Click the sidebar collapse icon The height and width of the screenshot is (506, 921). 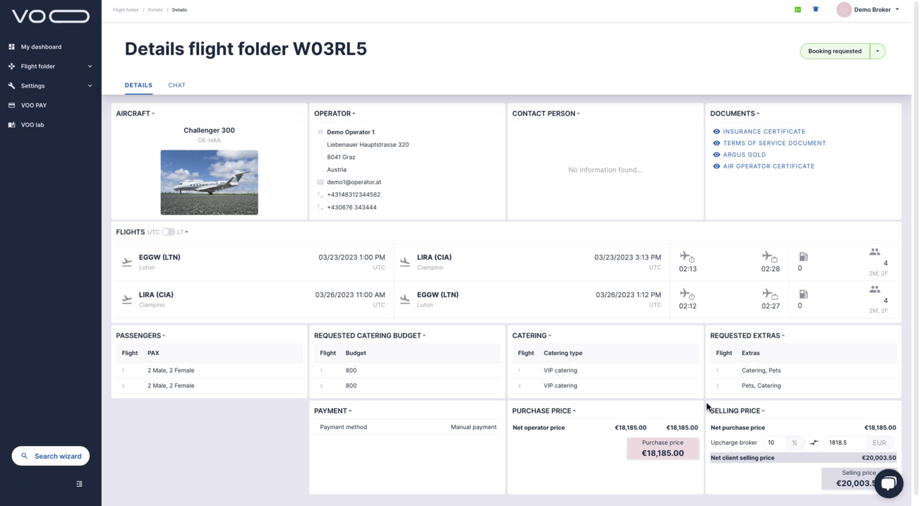point(79,484)
